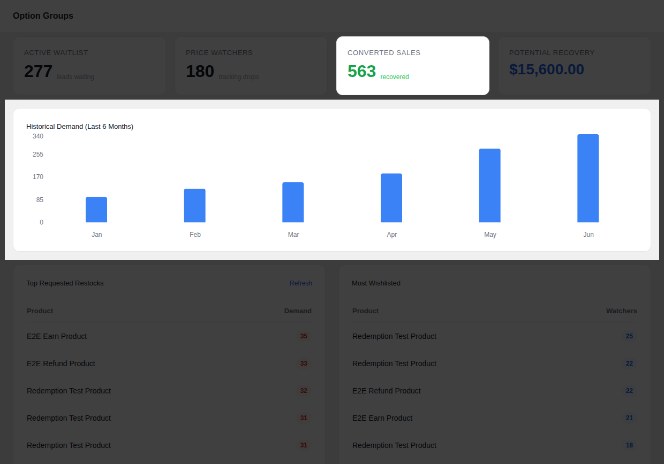Click the Jan bar in the chart
The height and width of the screenshot is (464, 664).
pyautogui.click(x=96, y=210)
